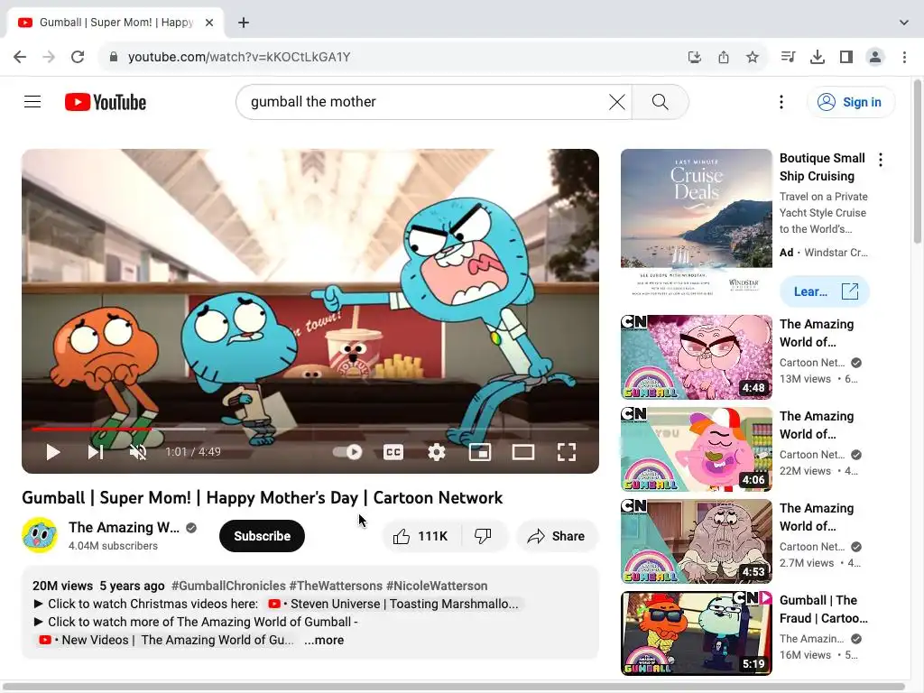The image size is (924, 693).
Task: Open the 4:53 video thumbnail
Action: pyautogui.click(x=697, y=541)
